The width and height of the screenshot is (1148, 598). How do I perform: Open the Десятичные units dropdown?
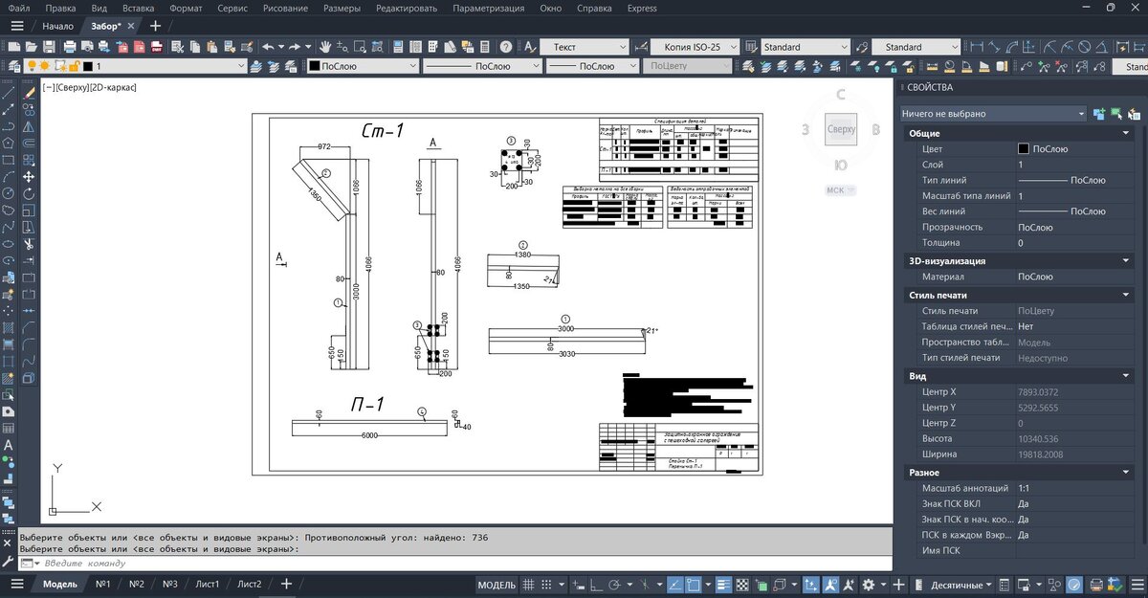point(961,585)
